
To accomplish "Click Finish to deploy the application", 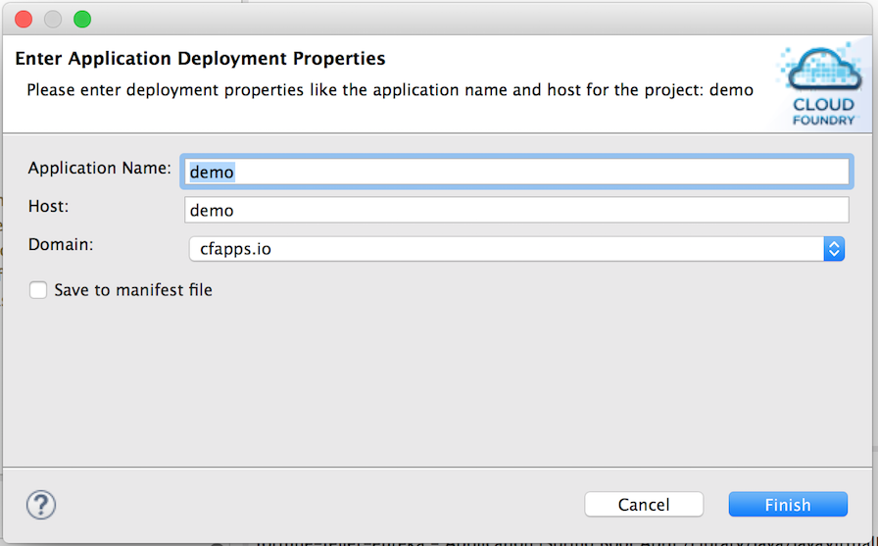I will [788, 505].
